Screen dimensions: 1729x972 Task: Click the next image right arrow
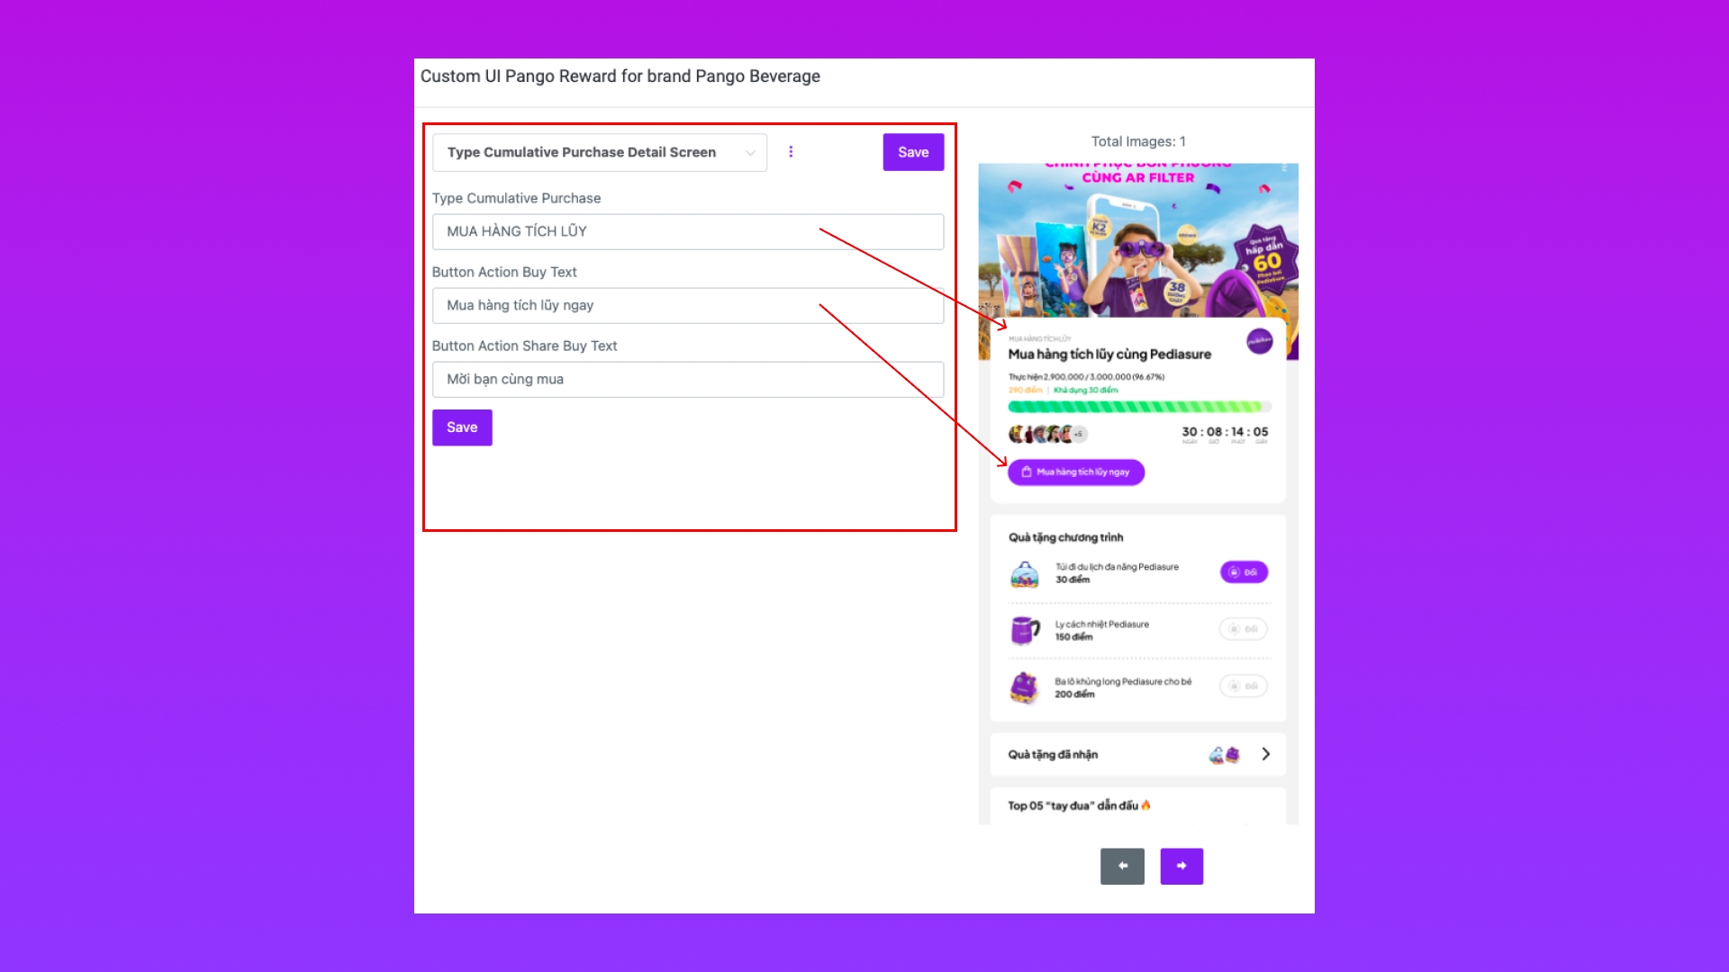click(x=1181, y=866)
